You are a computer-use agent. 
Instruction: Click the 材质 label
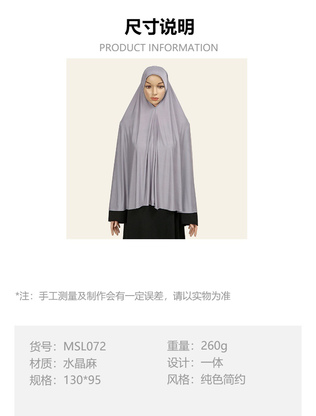tap(40, 364)
